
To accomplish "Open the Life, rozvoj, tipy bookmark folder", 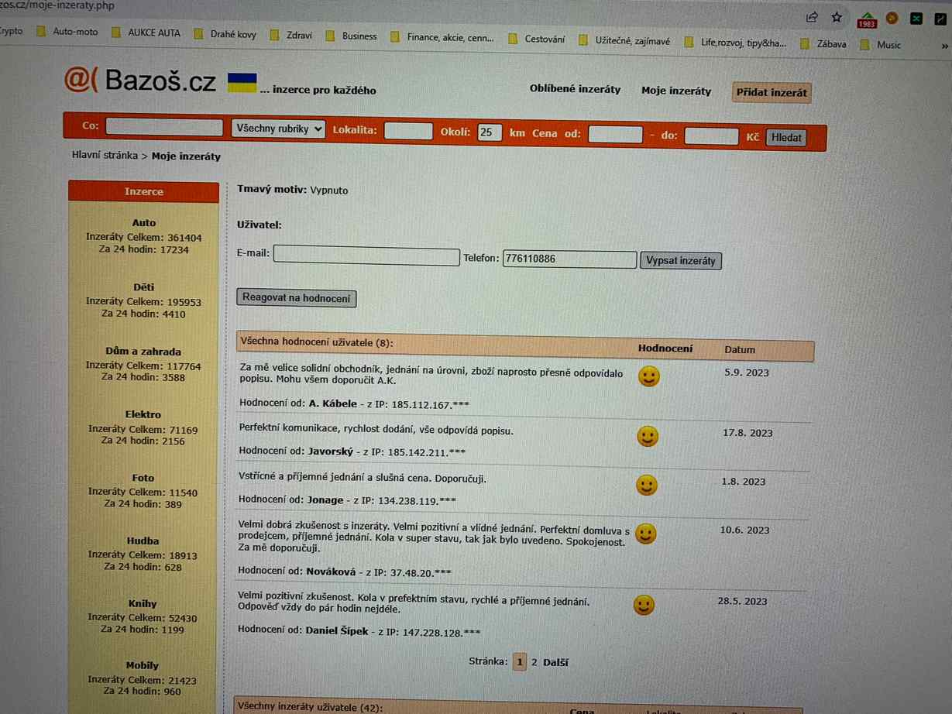I will [x=735, y=43].
